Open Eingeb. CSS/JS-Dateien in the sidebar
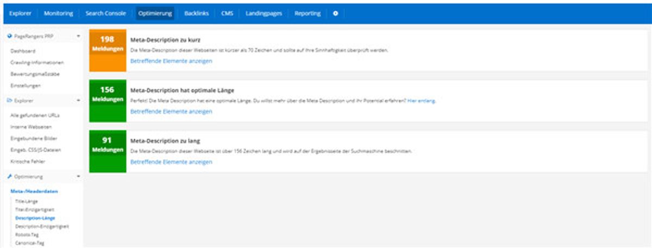 click(36, 149)
